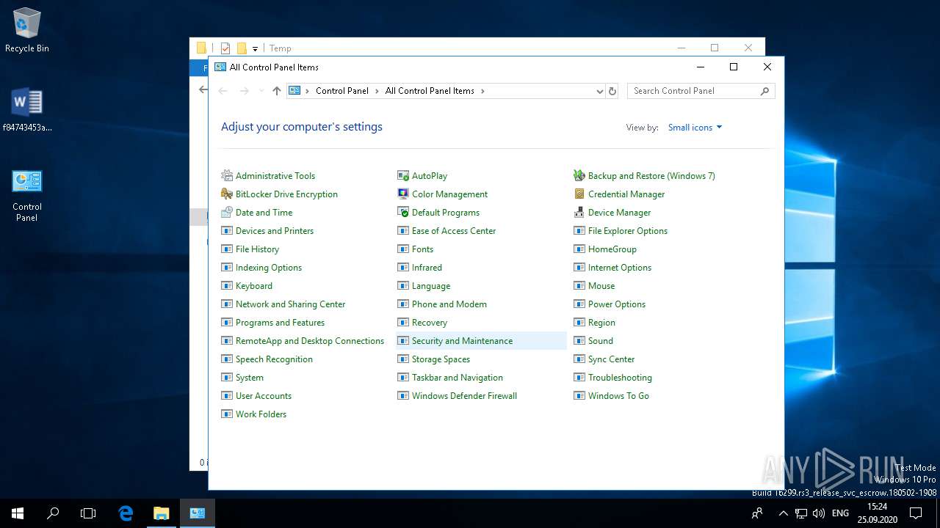This screenshot has height=528, width=940.
Task: Click the ENG language indicator
Action: point(840,513)
